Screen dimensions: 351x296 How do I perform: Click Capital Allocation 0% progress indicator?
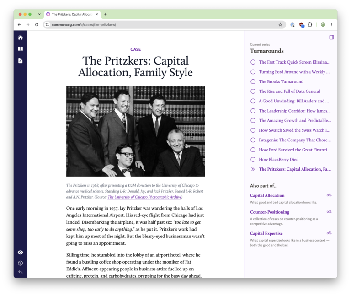(x=329, y=195)
